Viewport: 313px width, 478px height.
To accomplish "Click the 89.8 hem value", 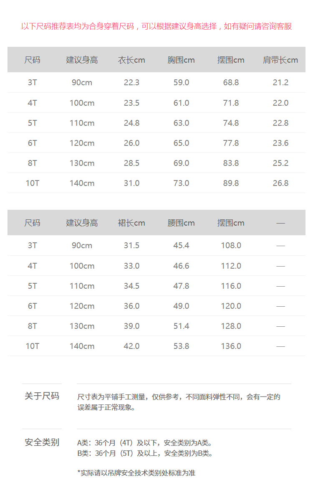I will tap(231, 183).
